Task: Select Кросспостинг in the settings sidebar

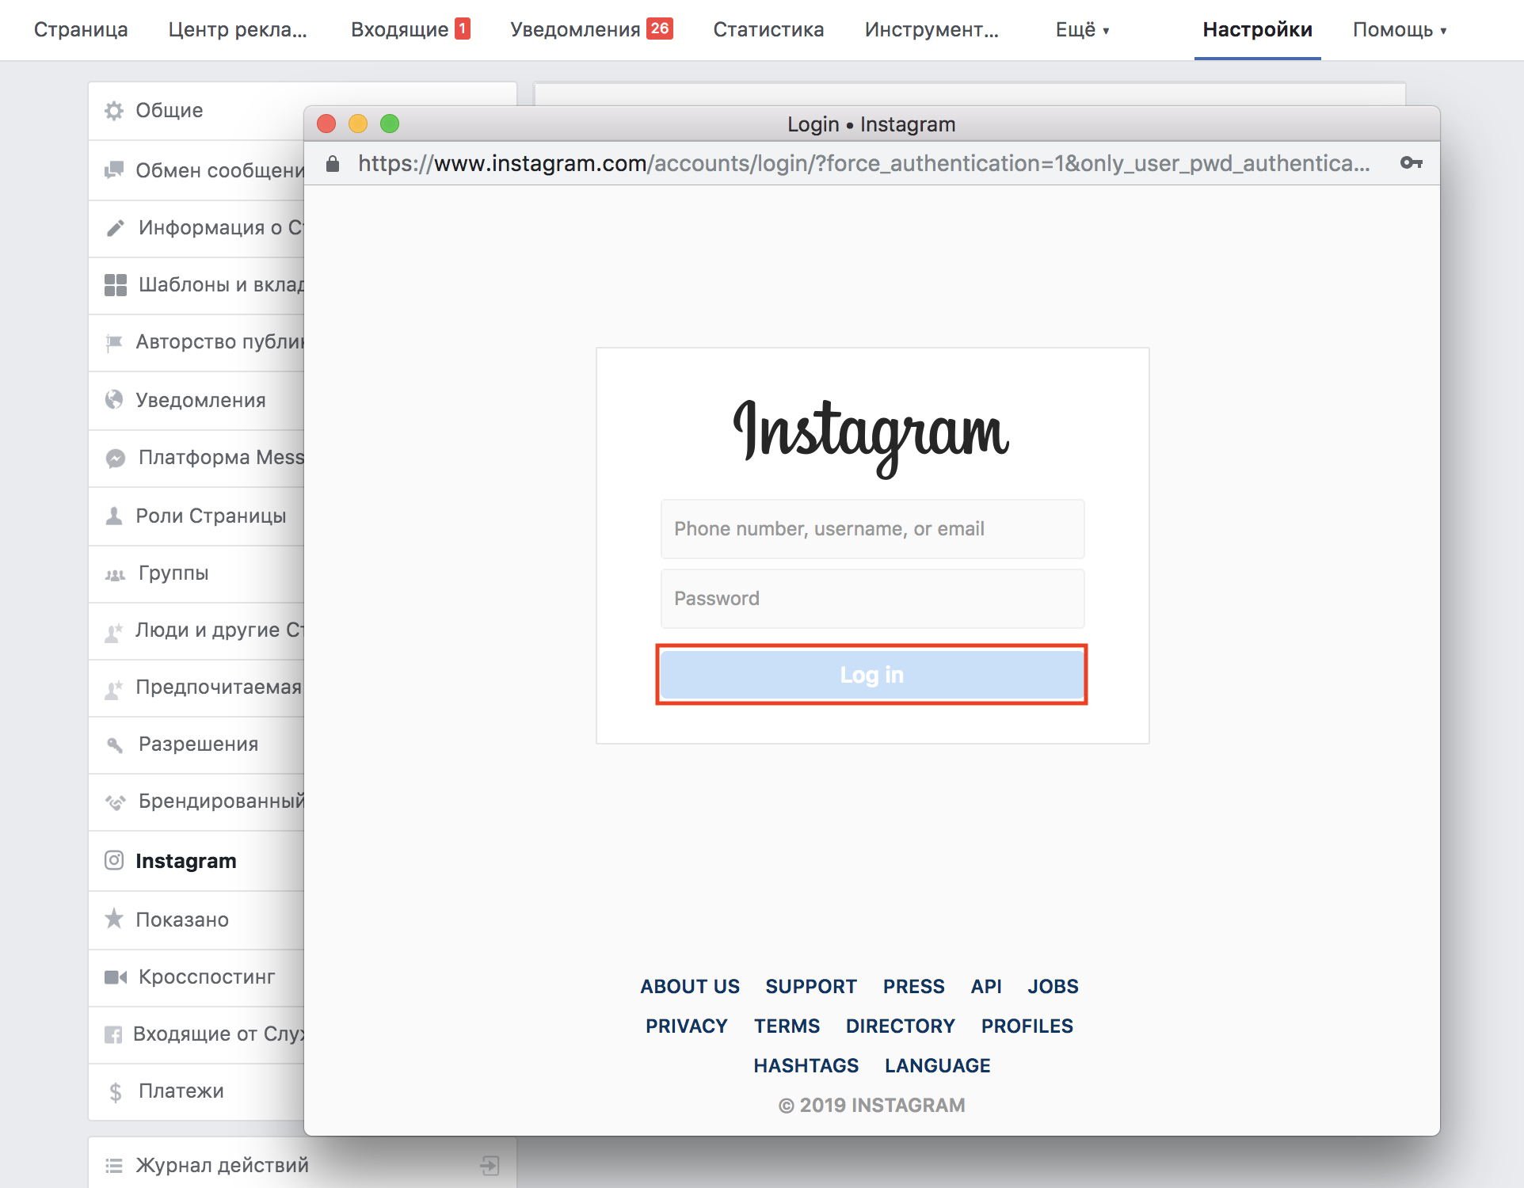Action: pos(207,977)
